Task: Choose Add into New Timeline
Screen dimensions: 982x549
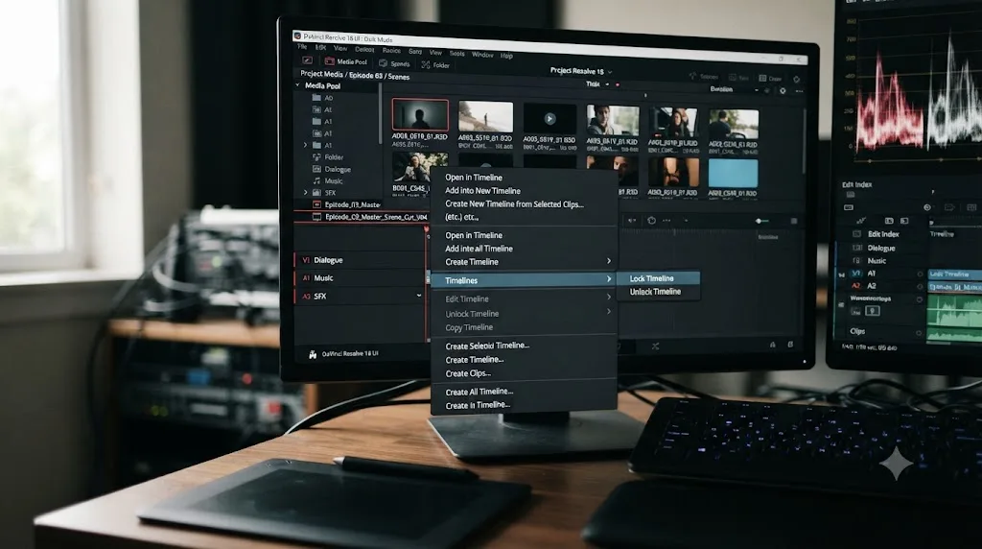Action: (x=482, y=191)
